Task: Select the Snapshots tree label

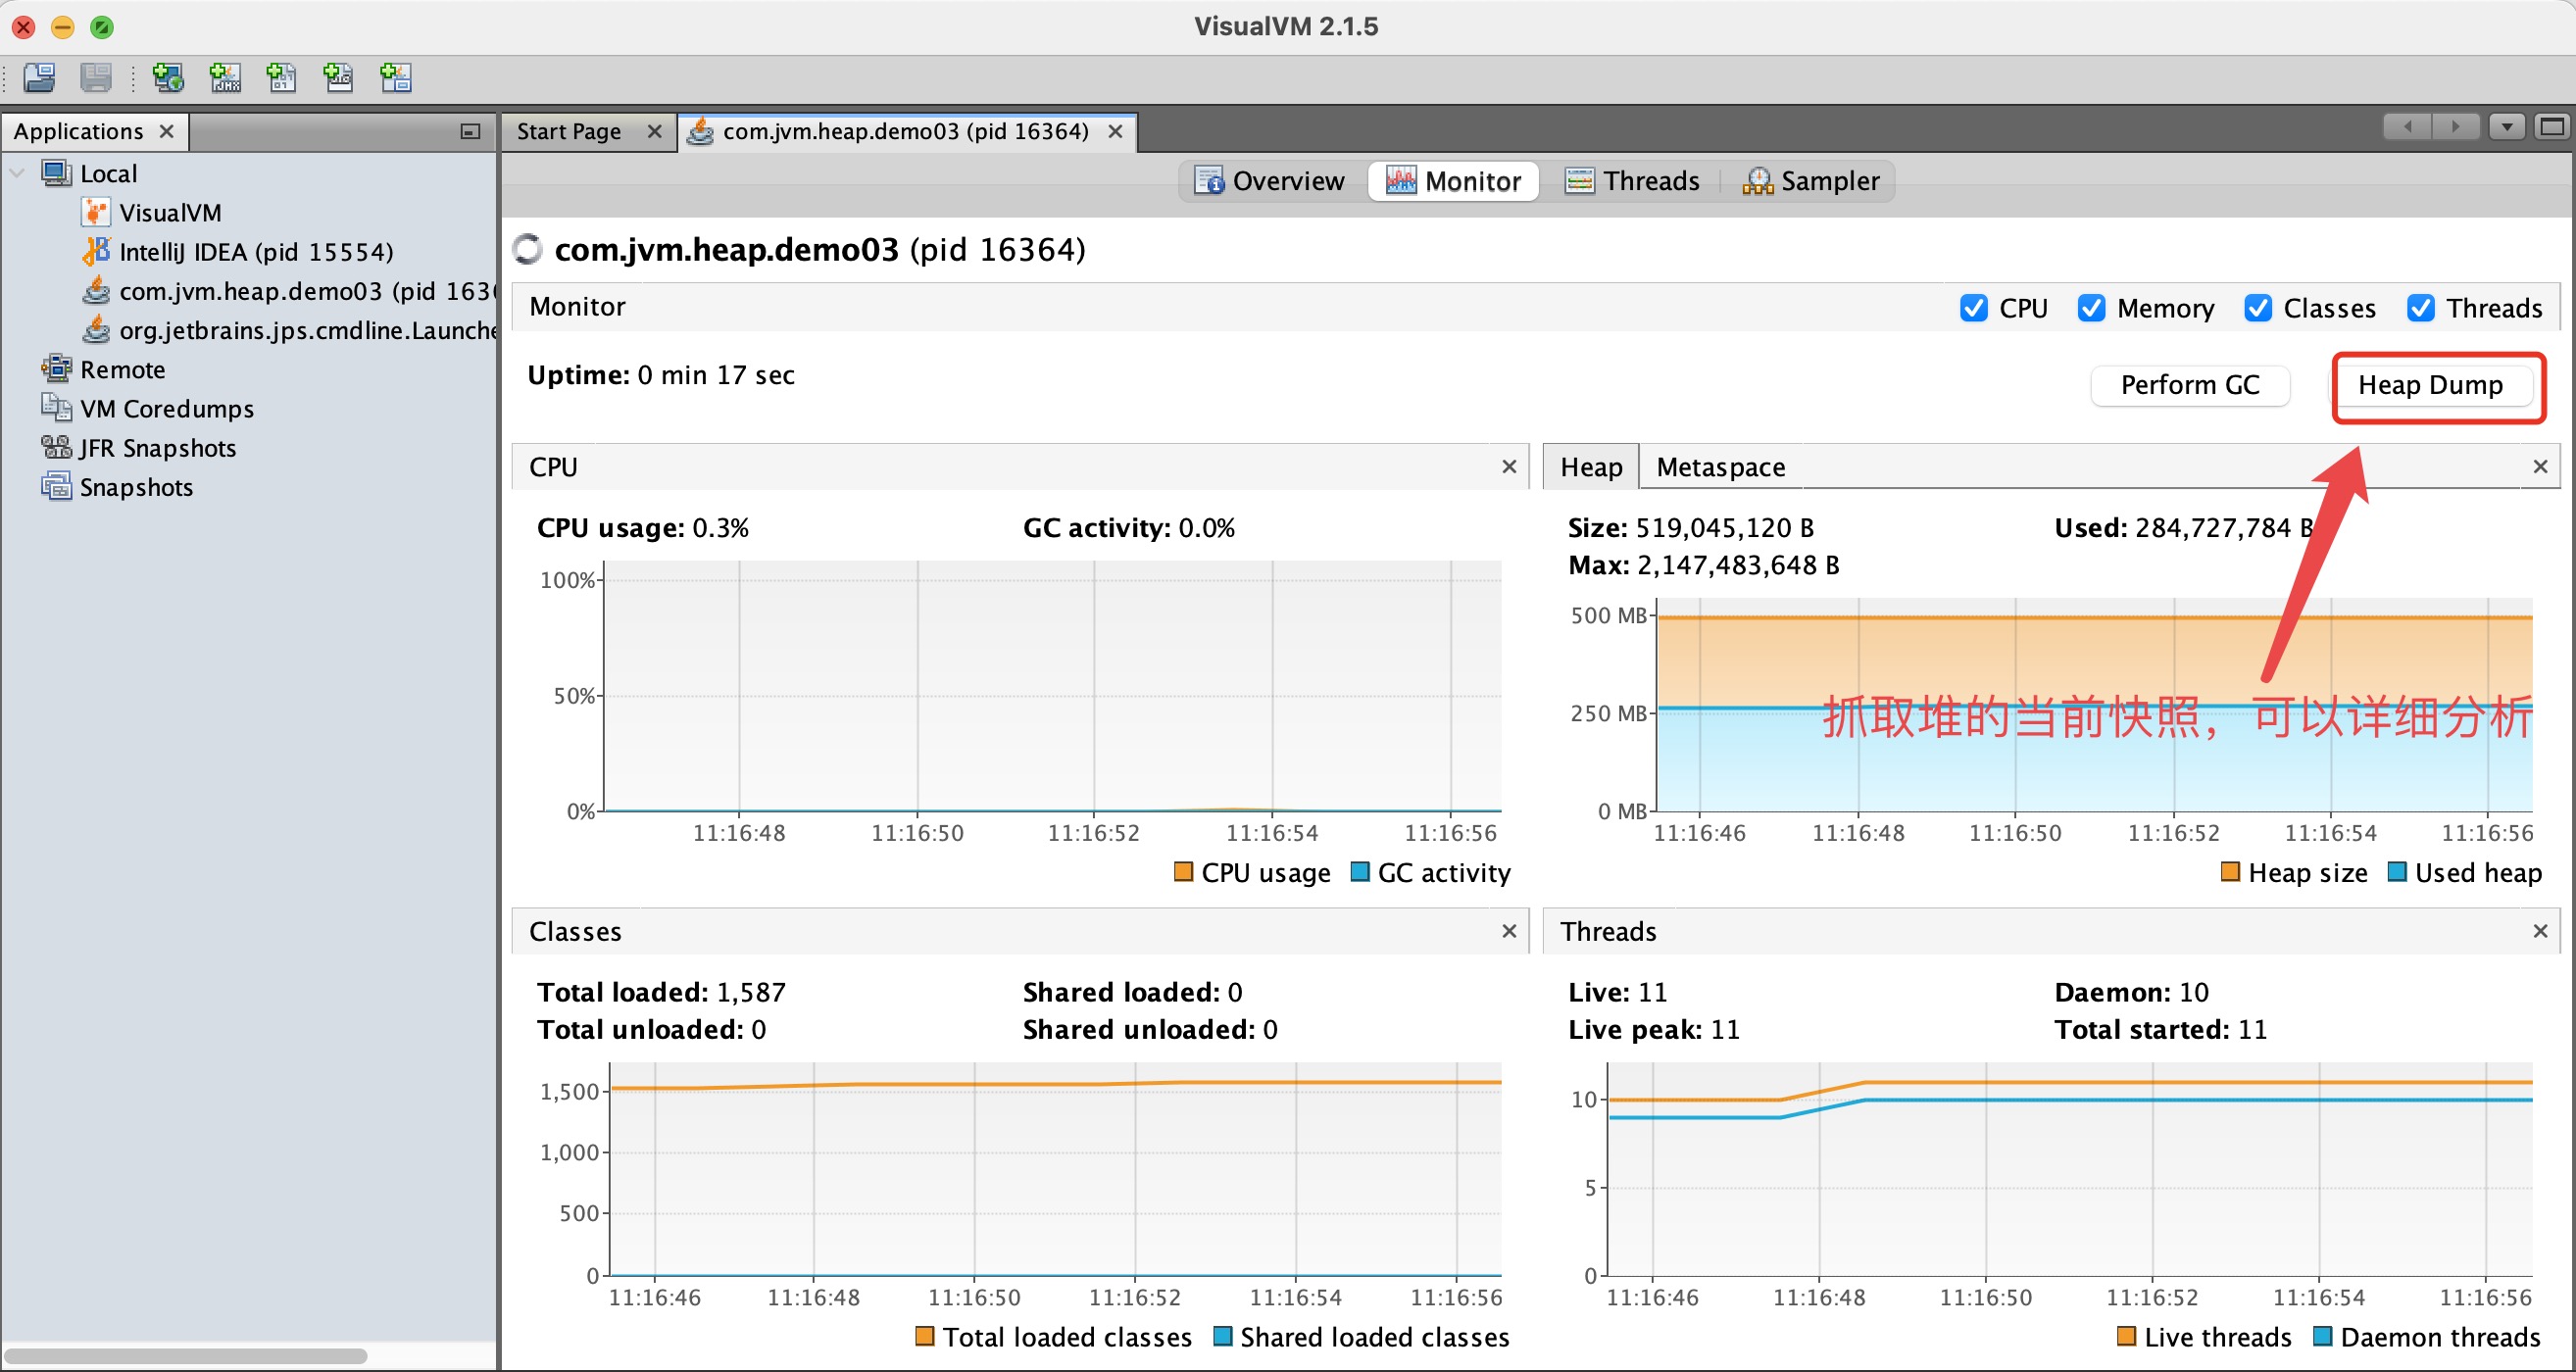Action: [x=137, y=487]
